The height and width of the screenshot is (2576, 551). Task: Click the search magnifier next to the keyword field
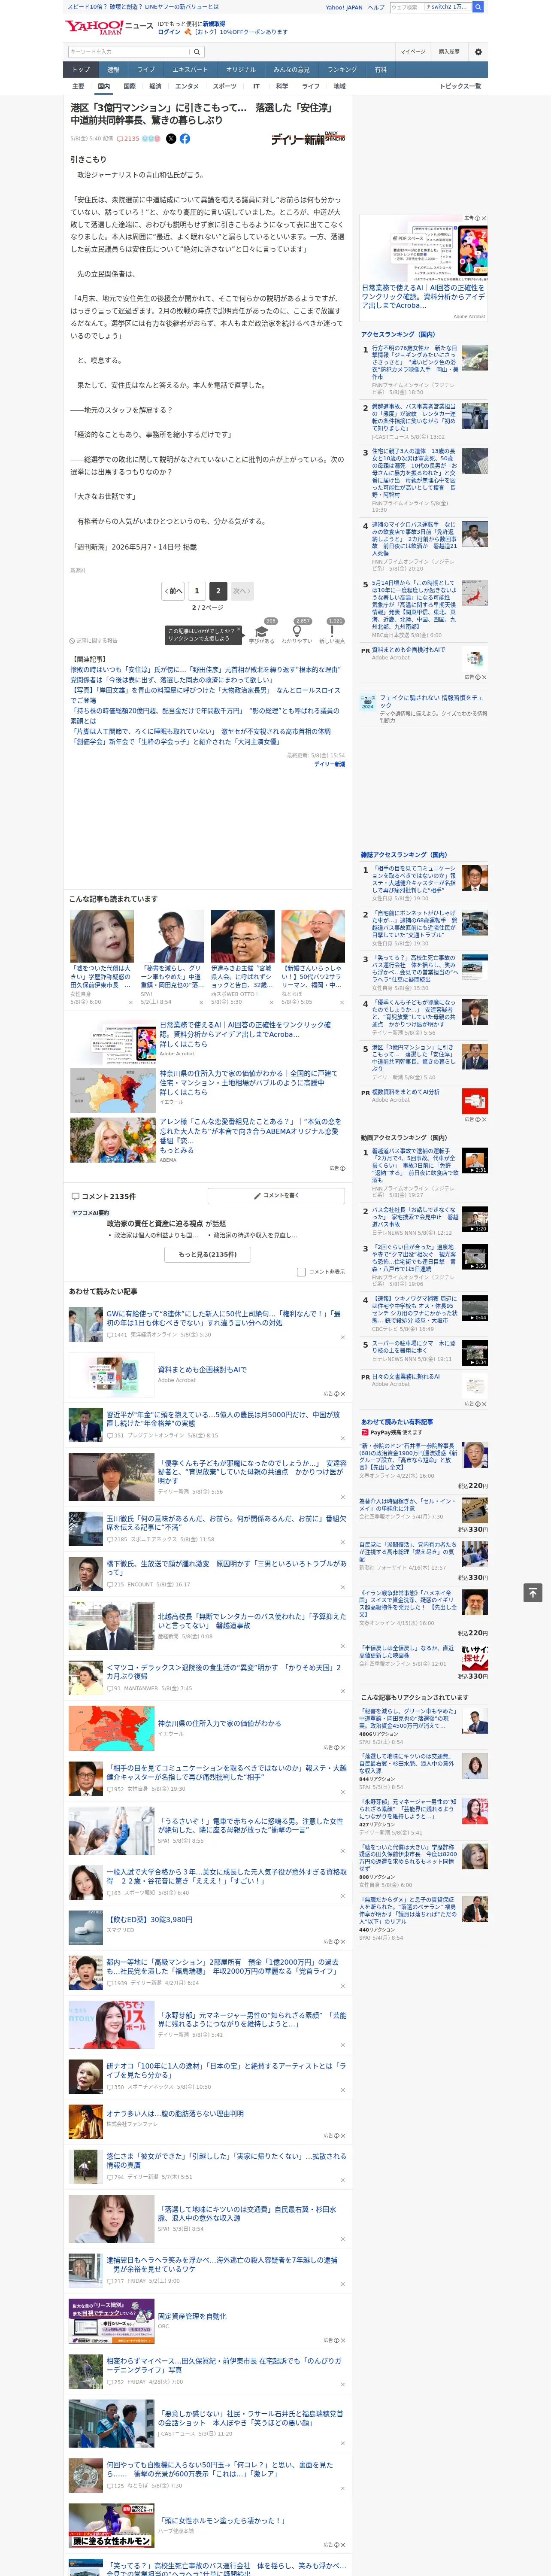[197, 52]
